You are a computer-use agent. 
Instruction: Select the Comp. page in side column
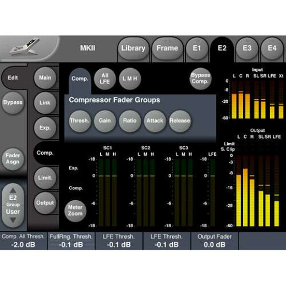pyautogui.click(x=45, y=153)
